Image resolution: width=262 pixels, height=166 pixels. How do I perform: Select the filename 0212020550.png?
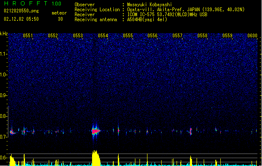[21, 11]
